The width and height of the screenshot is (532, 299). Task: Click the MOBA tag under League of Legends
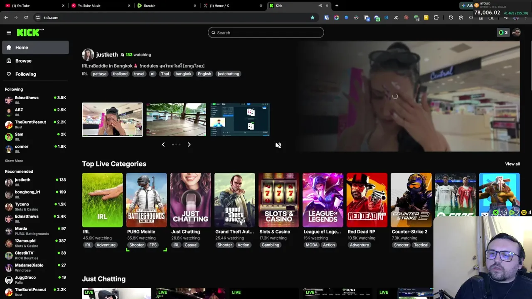click(311, 245)
